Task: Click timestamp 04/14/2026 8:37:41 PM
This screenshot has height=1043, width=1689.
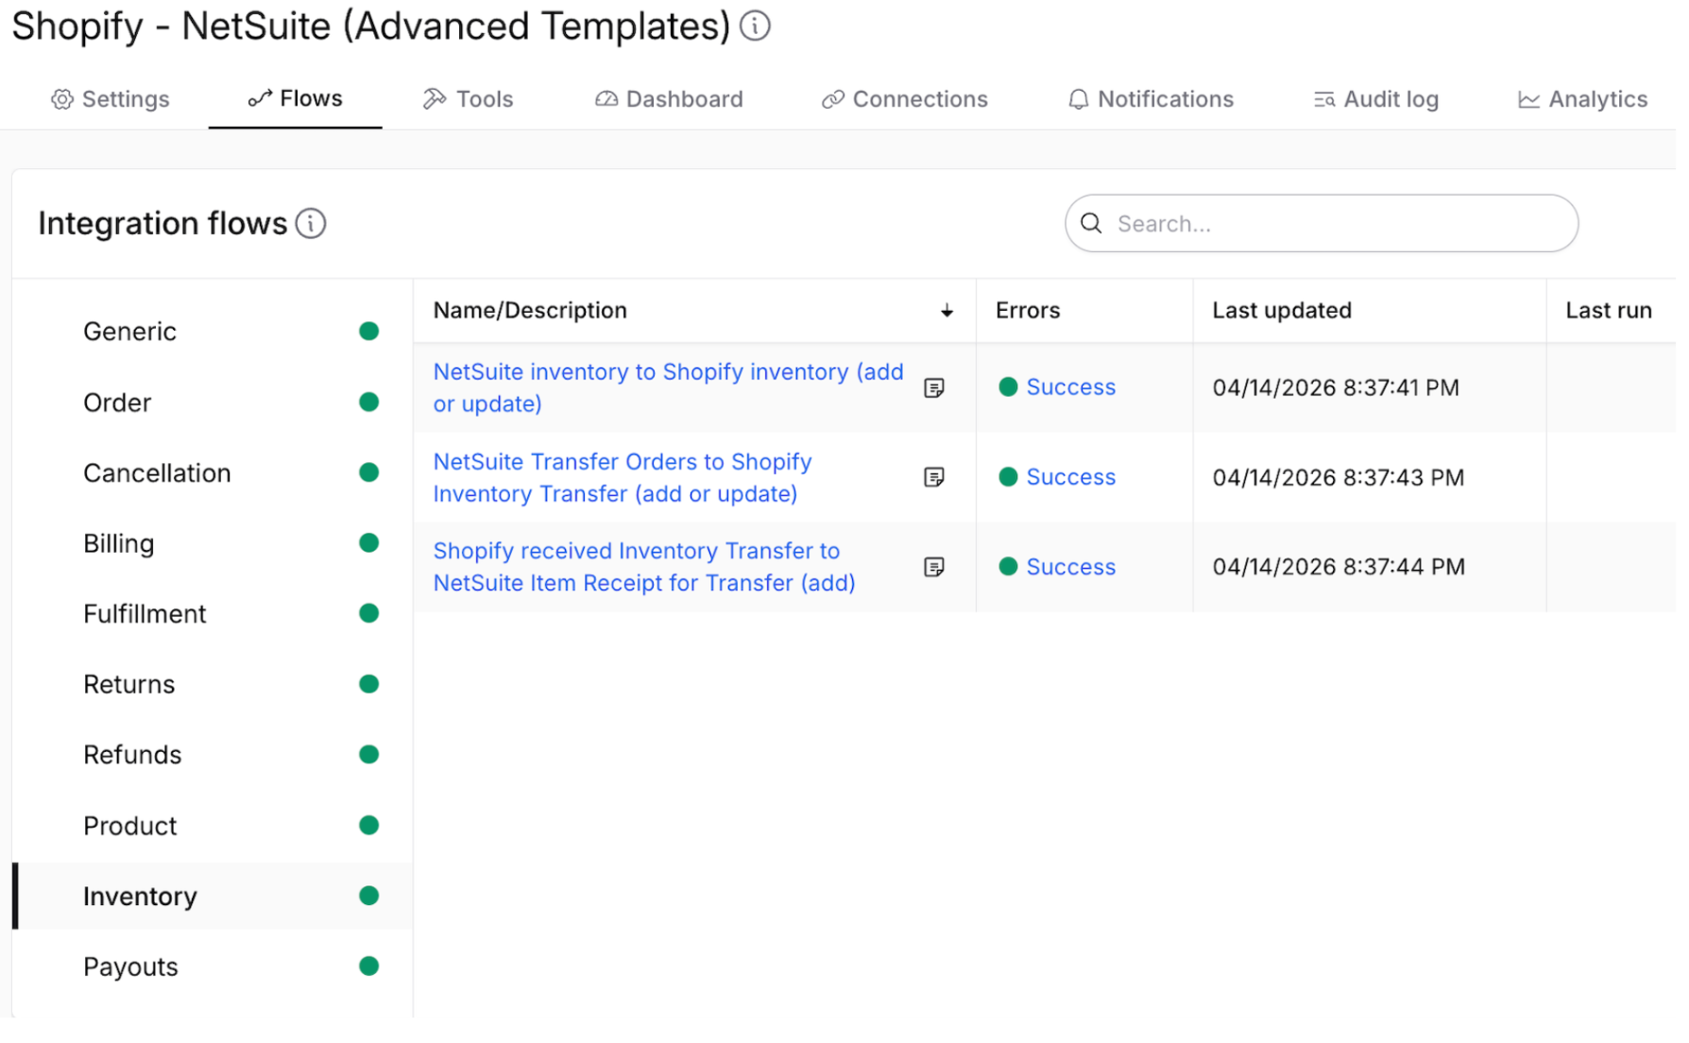Action: [x=1336, y=387]
